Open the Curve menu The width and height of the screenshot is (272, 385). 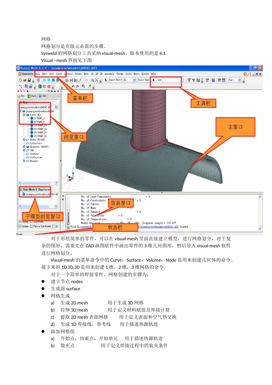tap(59, 74)
